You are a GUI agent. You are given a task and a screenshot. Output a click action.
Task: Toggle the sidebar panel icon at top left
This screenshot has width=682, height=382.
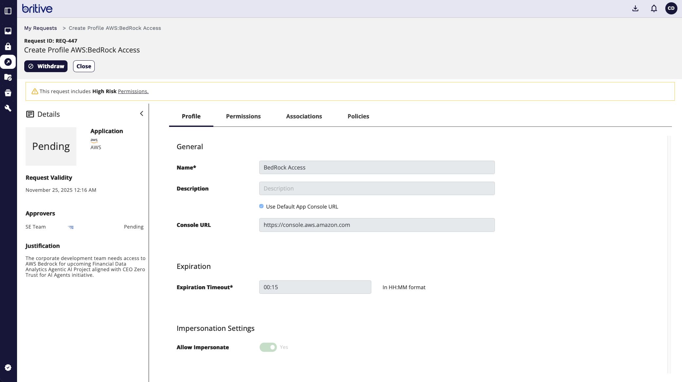pyautogui.click(x=8, y=11)
